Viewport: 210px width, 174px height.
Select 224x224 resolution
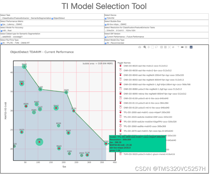tap(105, 31)
